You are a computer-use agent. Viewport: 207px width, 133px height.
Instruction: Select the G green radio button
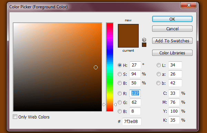click(120, 102)
